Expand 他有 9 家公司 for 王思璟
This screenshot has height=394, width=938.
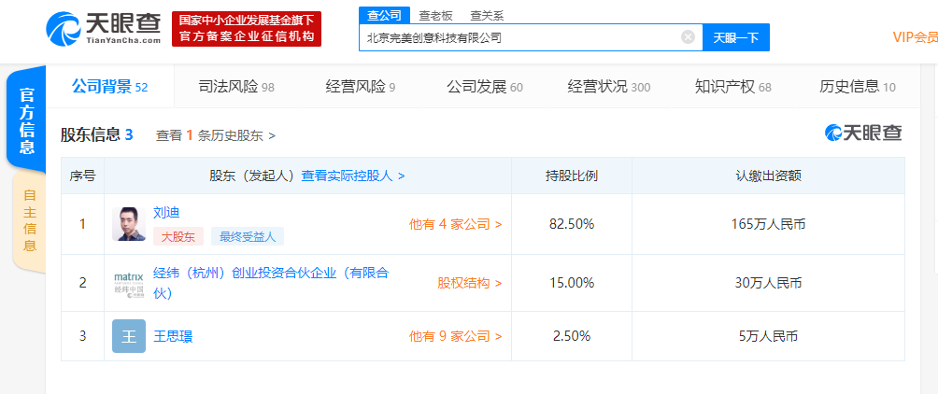point(455,336)
